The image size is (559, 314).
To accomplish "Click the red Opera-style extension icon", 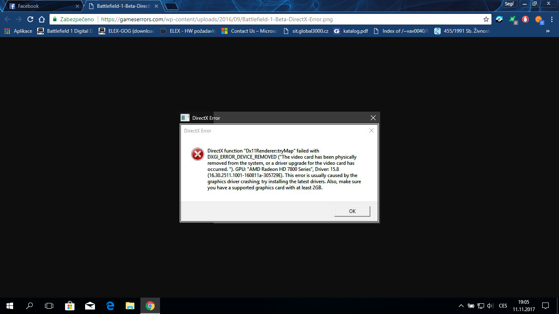I will click(525, 19).
